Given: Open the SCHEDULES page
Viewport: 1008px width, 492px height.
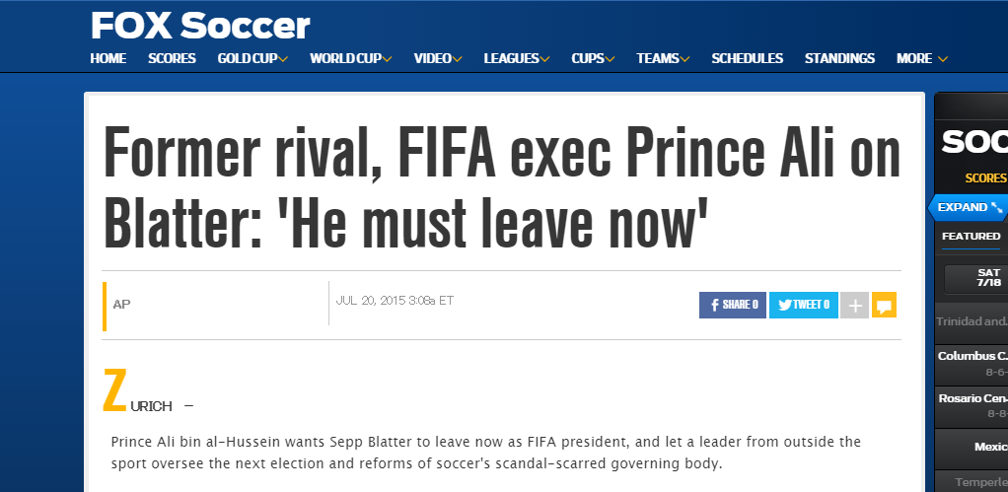Looking at the screenshot, I should 747,58.
